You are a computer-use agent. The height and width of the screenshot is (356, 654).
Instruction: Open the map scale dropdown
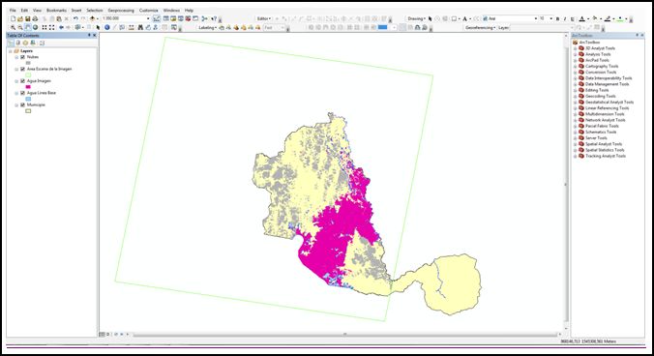148,18
